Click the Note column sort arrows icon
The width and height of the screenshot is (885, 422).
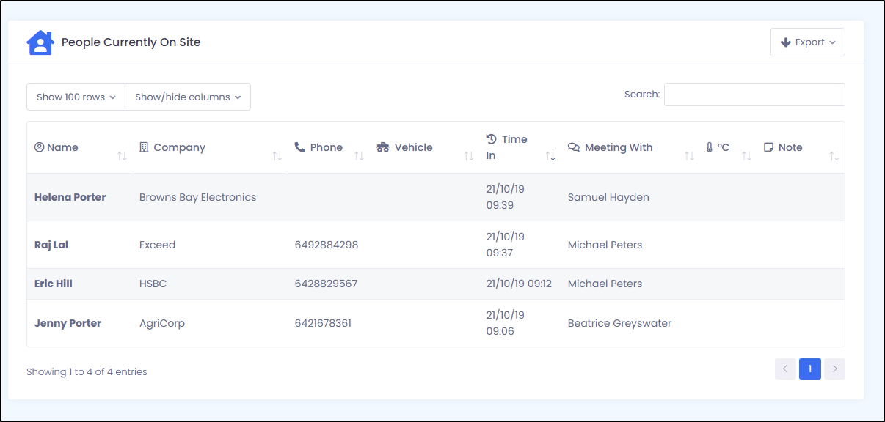point(834,156)
